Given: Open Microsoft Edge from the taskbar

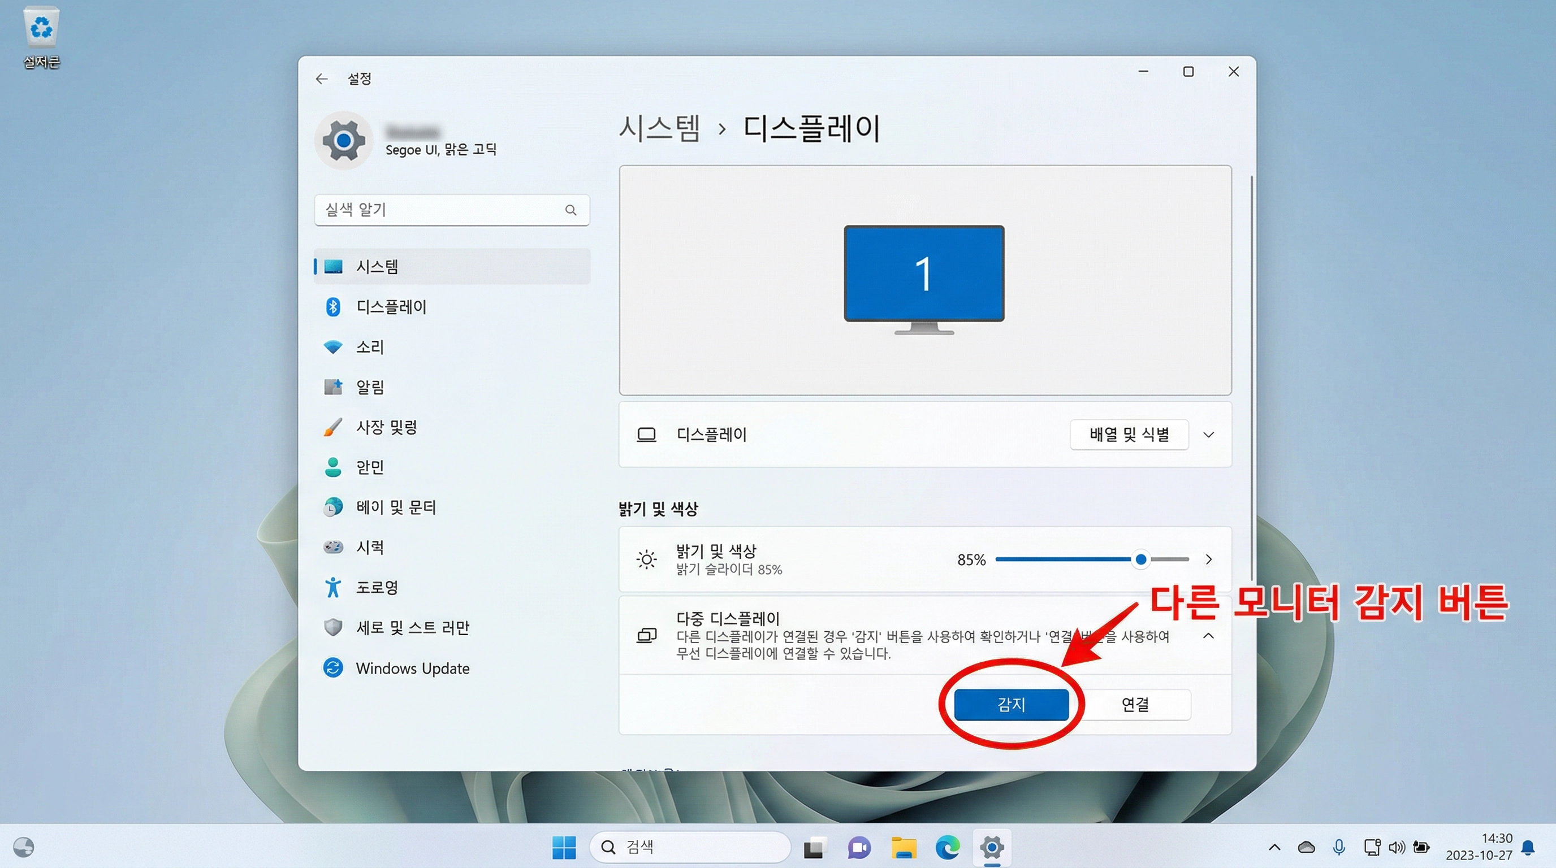Looking at the screenshot, I should coord(947,847).
